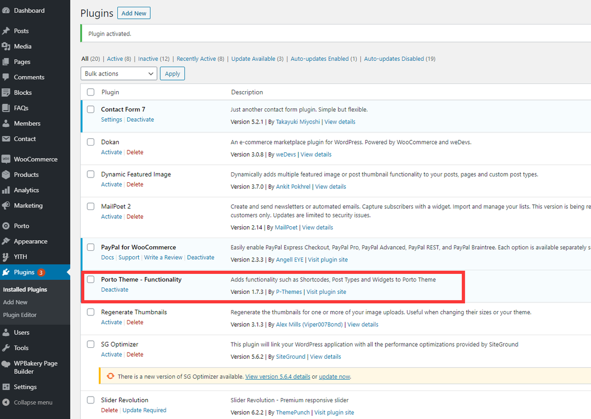The image size is (591, 419).
Task: Filter plugins by Inactive tab
Action: (148, 59)
